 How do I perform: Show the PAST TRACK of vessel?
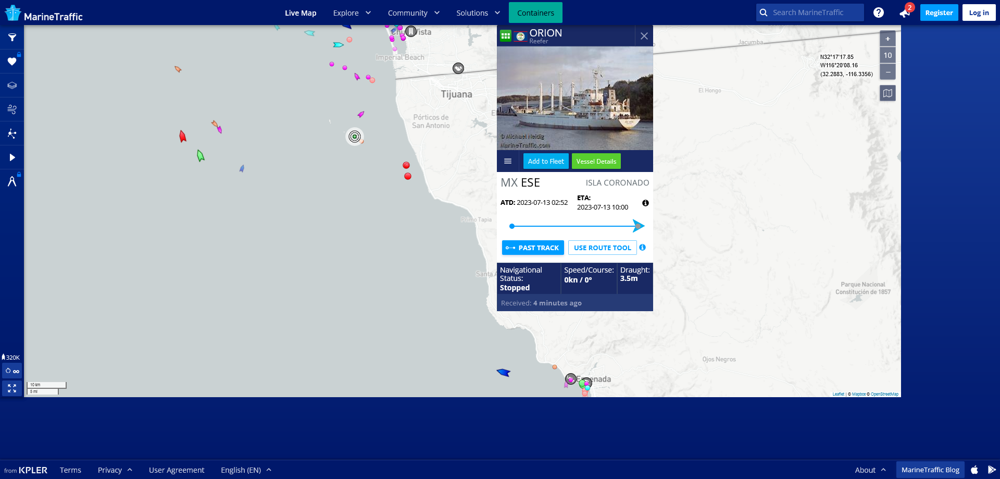[x=533, y=248]
